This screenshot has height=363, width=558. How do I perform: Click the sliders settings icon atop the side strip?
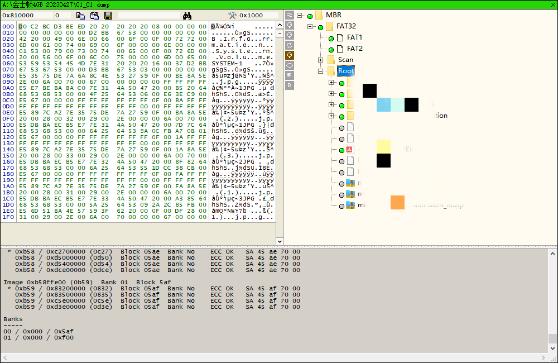[290, 15]
